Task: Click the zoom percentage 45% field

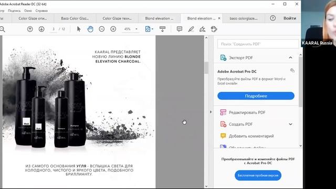Action: pos(127,29)
